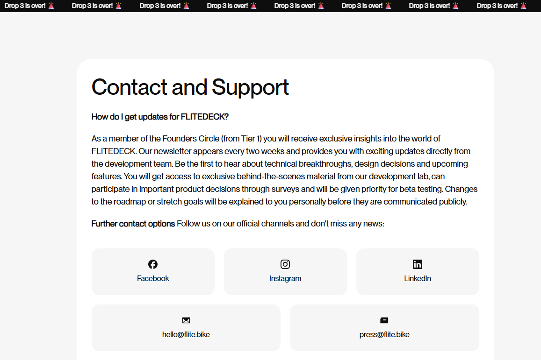
Task: Click the Instagram camera icon
Action: [285, 264]
